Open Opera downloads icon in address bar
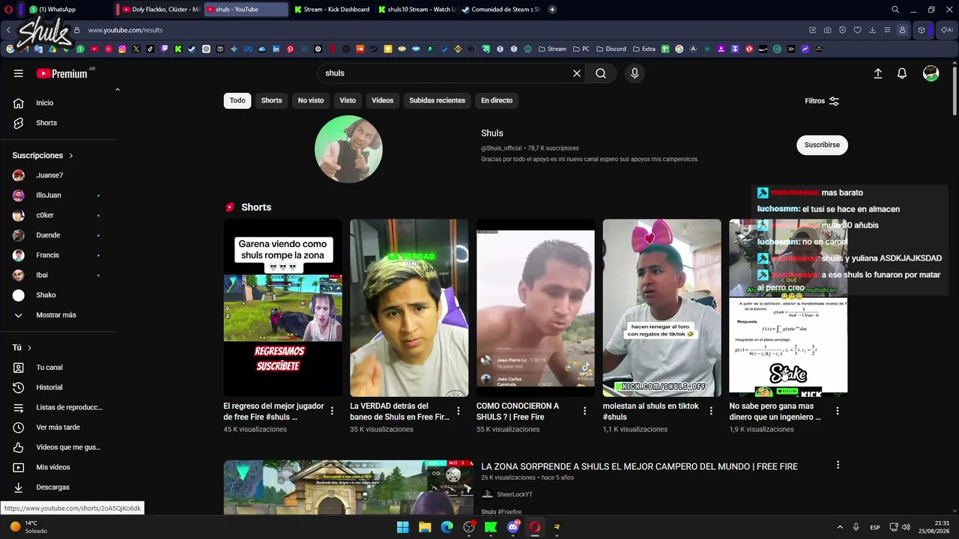 [x=872, y=30]
